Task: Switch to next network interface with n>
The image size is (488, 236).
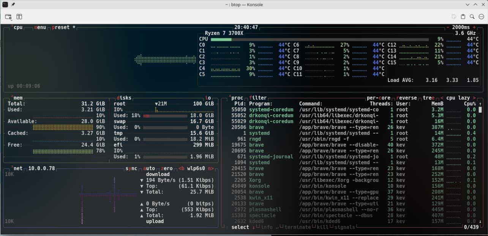Action: click(x=211, y=168)
